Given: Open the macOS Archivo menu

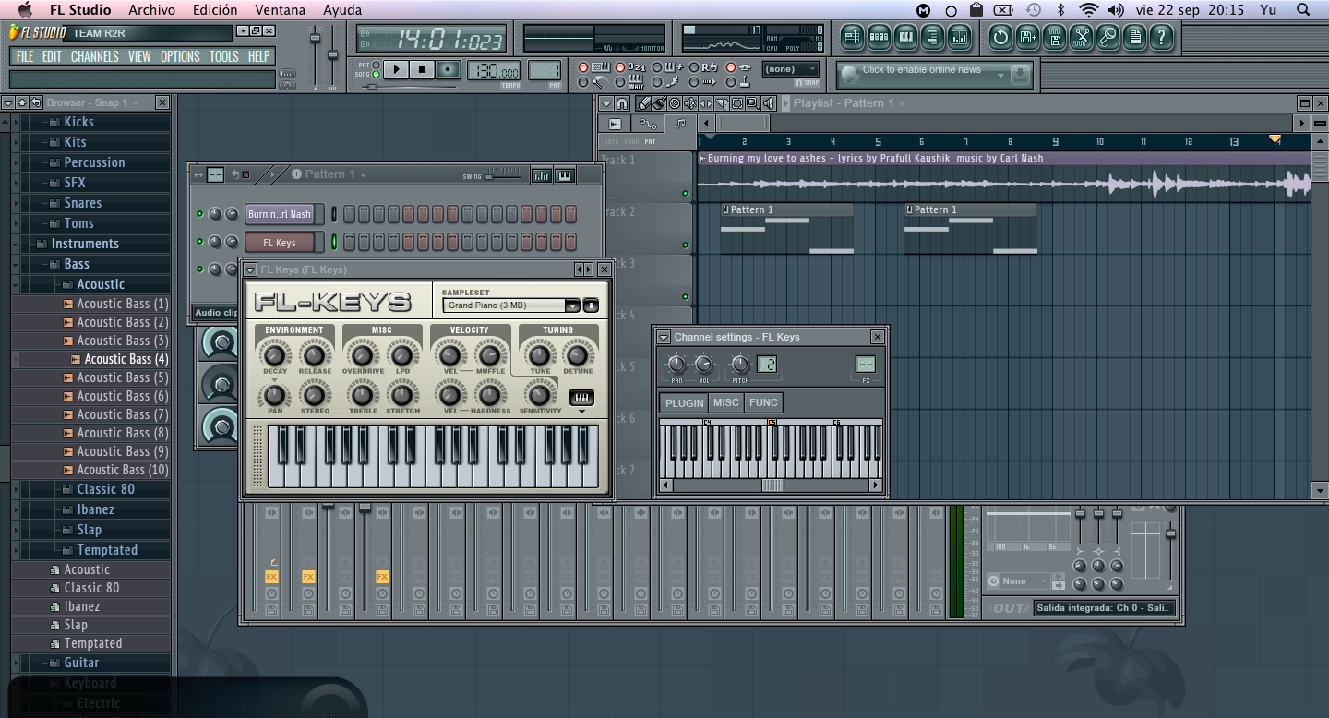Looking at the screenshot, I should (151, 10).
